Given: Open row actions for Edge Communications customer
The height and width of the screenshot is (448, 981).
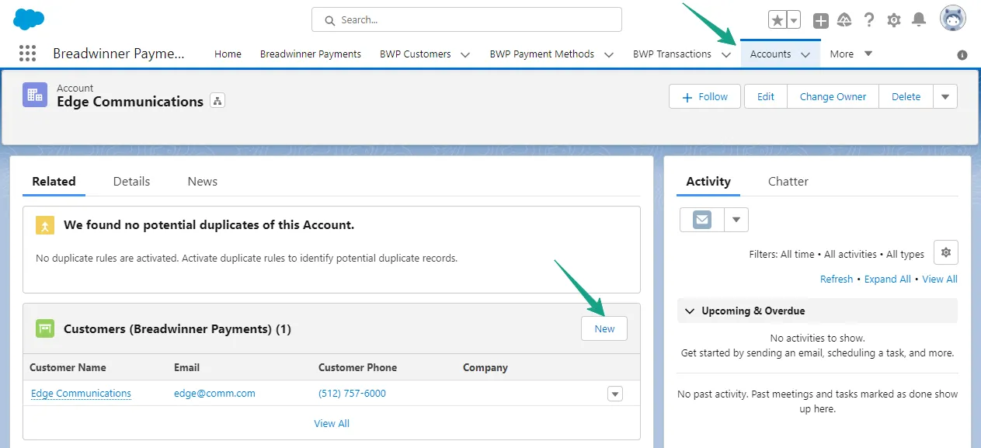Looking at the screenshot, I should (x=615, y=394).
